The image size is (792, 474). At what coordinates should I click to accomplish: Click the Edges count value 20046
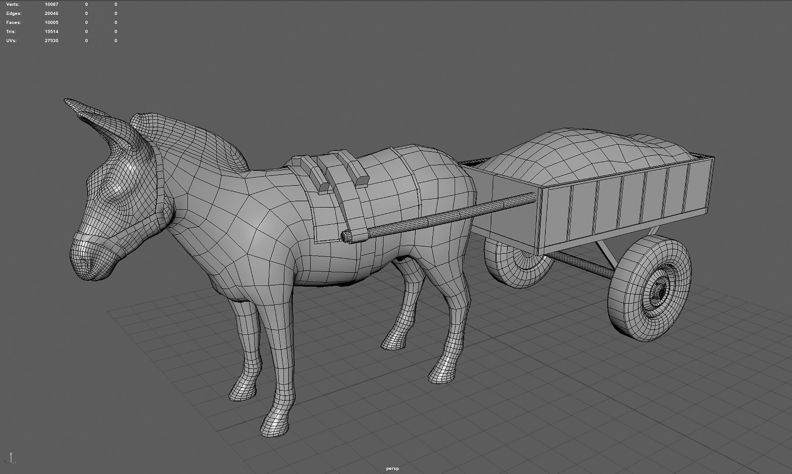[51, 14]
